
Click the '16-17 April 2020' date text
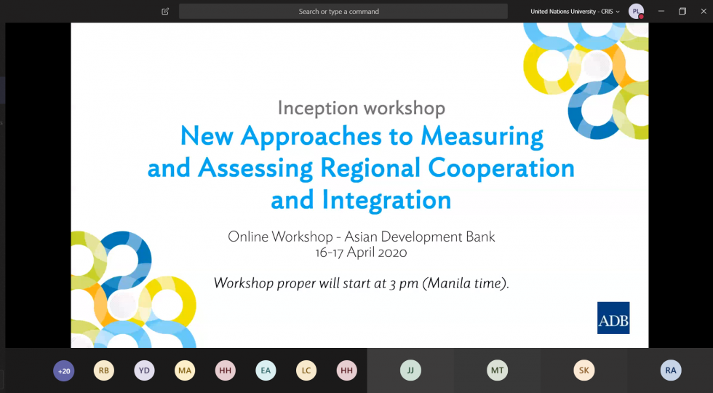point(361,253)
